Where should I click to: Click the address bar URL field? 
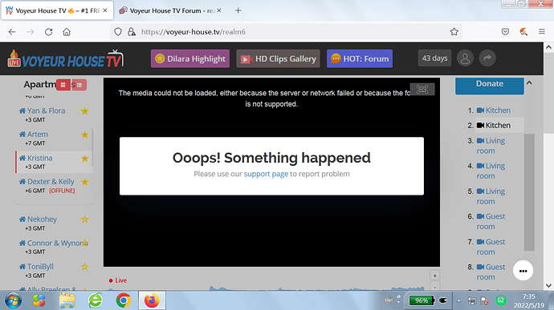pyautogui.click(x=286, y=32)
